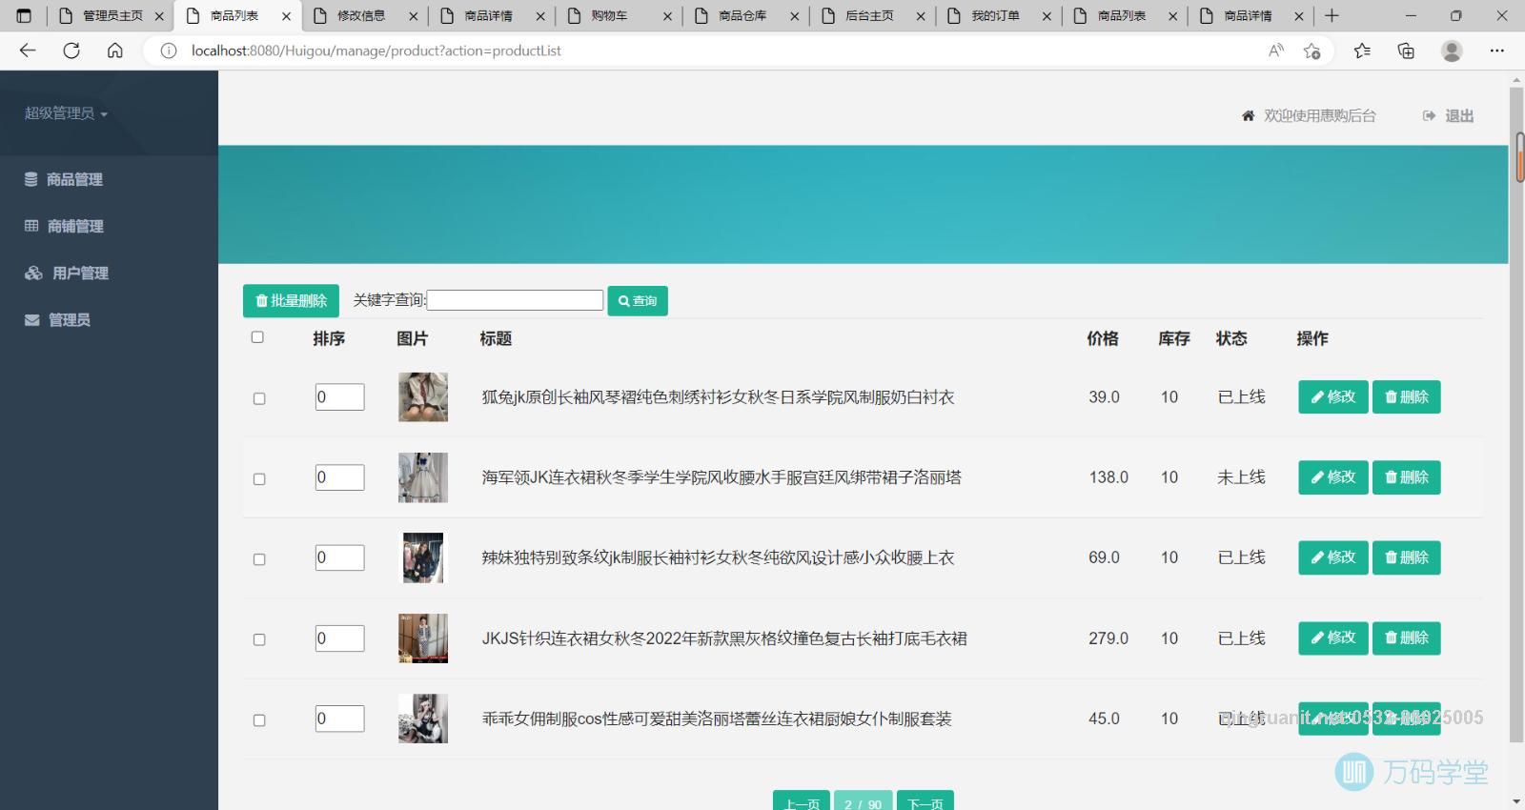Click 删除 for the 279.0 priced product
Viewport: 1525px width, 810px height.
point(1407,638)
